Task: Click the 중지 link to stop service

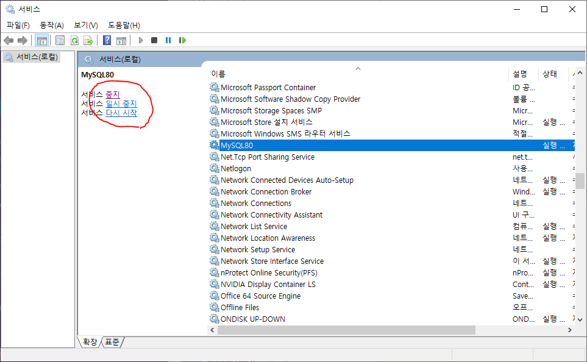Action: click(113, 94)
